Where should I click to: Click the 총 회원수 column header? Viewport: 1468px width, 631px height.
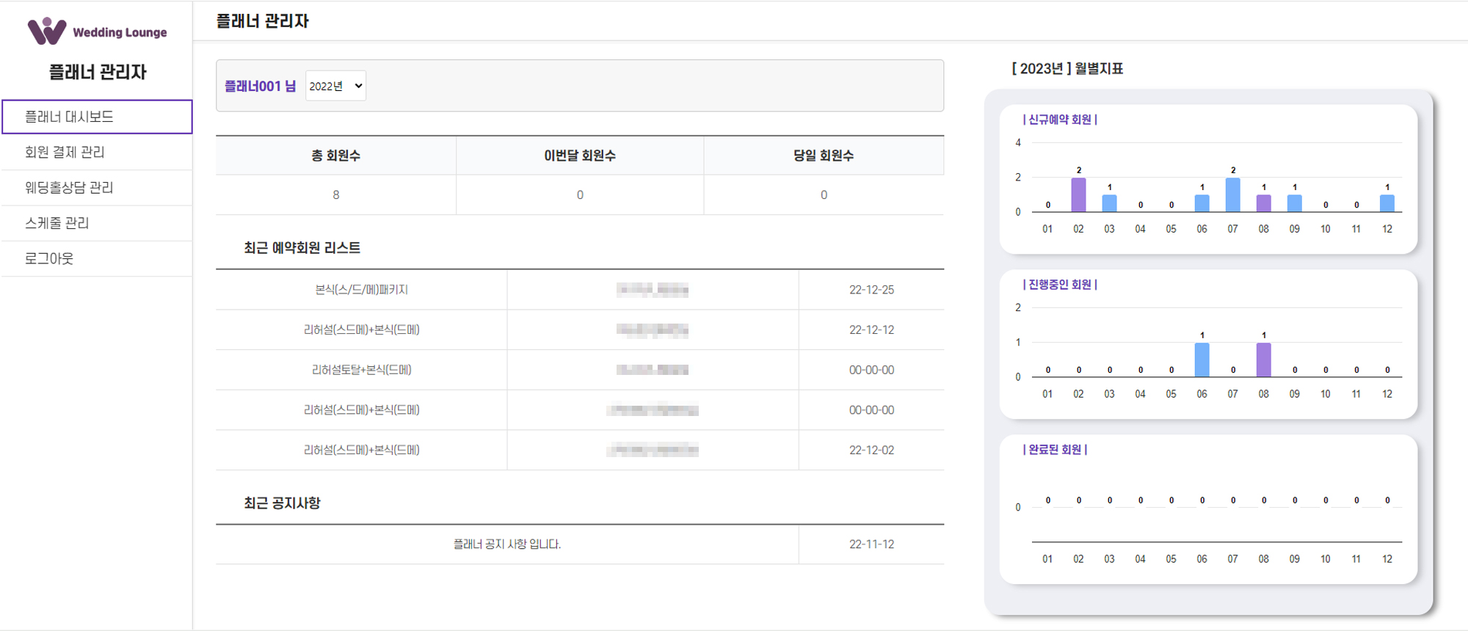point(335,156)
